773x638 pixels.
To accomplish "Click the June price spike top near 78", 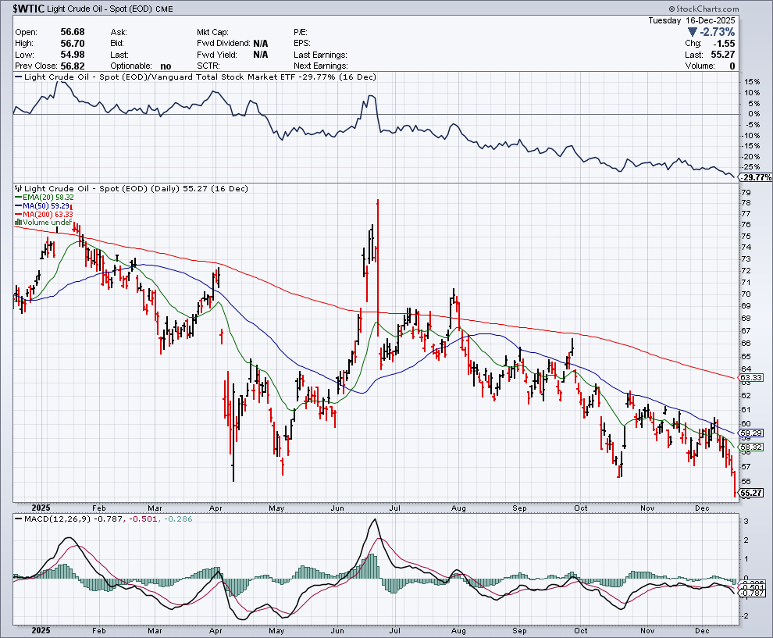I will point(377,201).
